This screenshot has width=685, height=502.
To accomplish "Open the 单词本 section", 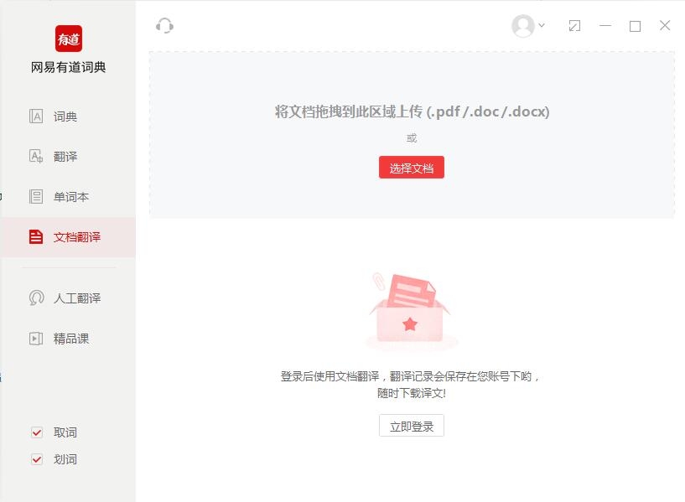I will (x=68, y=196).
